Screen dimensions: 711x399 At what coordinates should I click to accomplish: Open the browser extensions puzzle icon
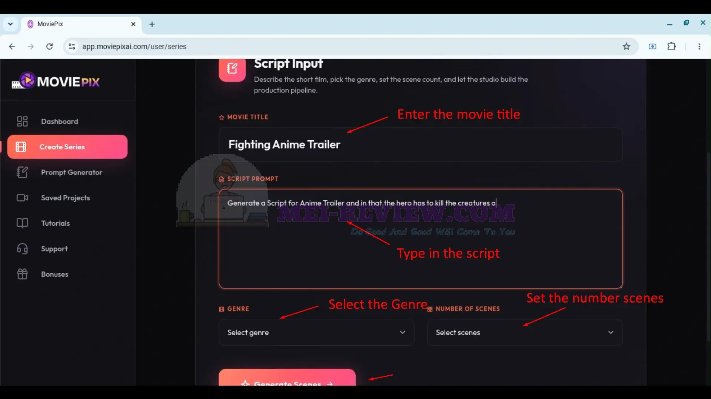pos(671,47)
